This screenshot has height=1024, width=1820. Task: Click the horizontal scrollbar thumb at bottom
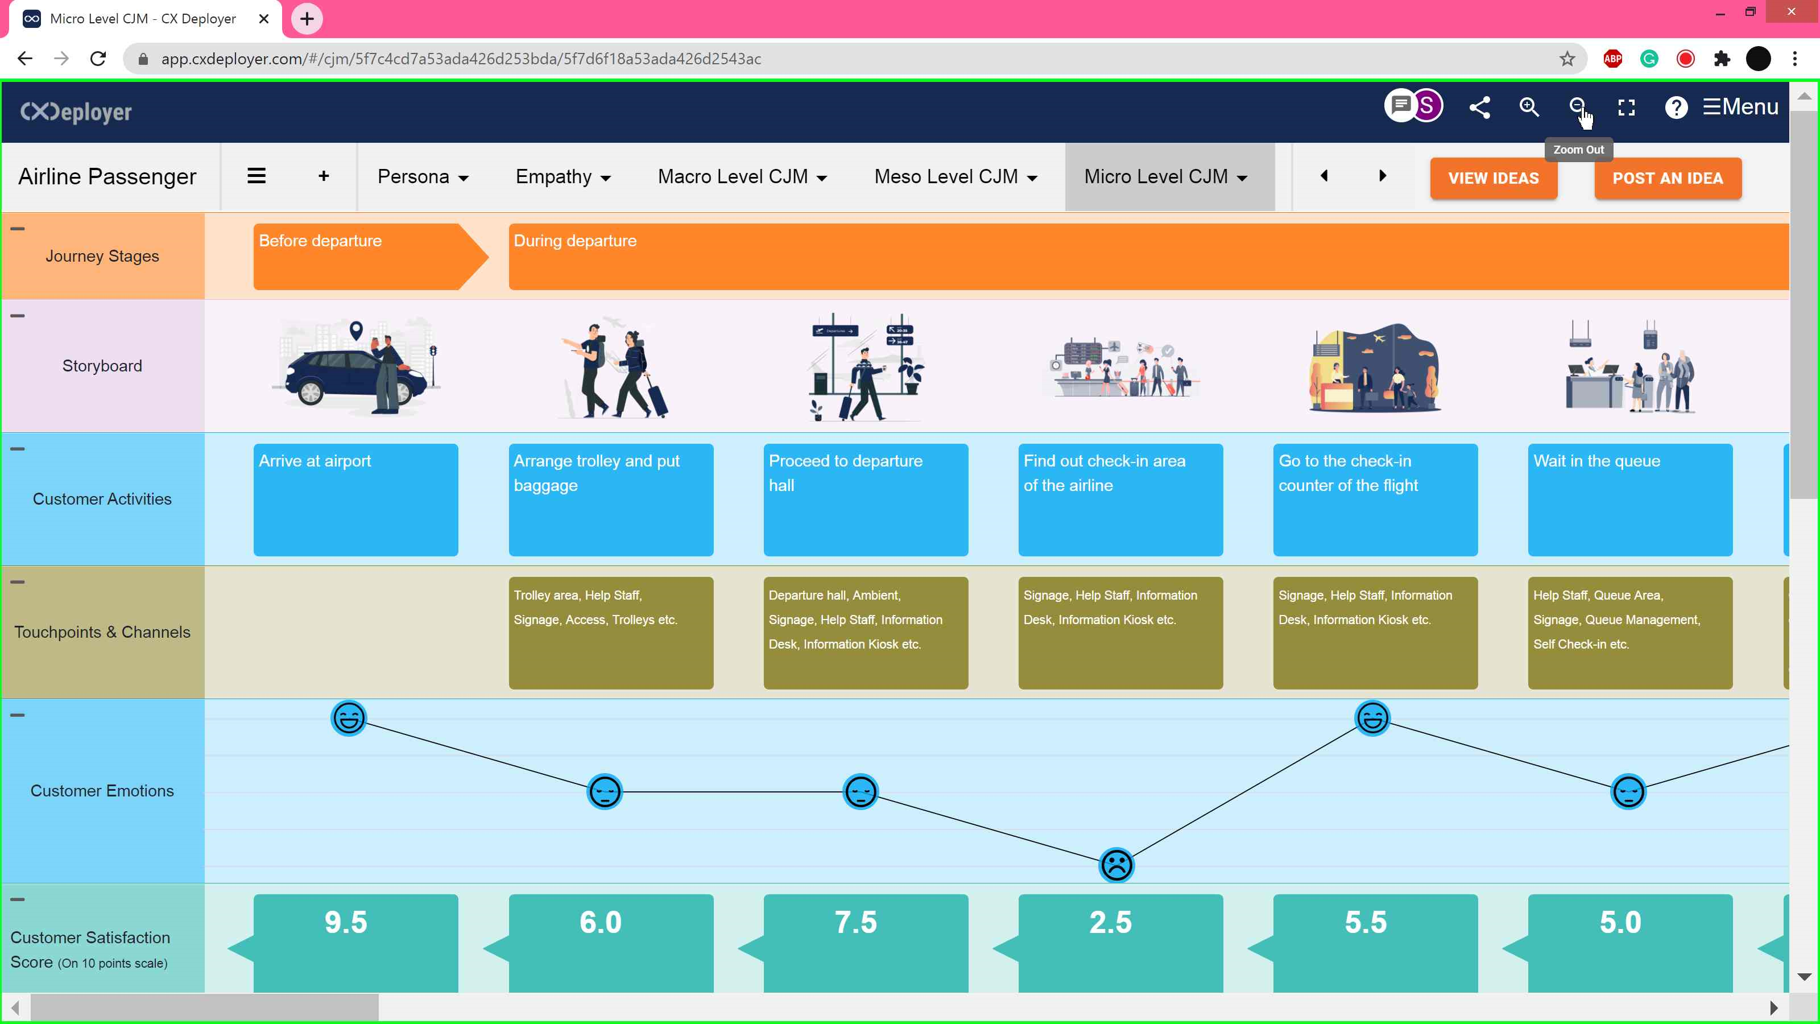[x=204, y=1007]
